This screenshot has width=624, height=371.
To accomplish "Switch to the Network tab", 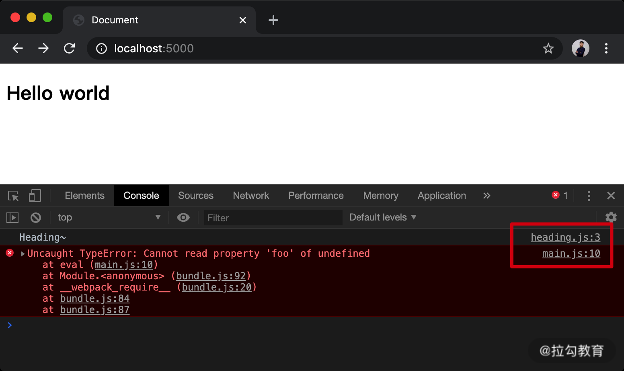I will [x=251, y=196].
